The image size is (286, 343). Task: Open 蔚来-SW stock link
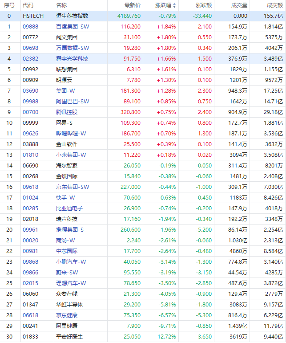point(67,273)
